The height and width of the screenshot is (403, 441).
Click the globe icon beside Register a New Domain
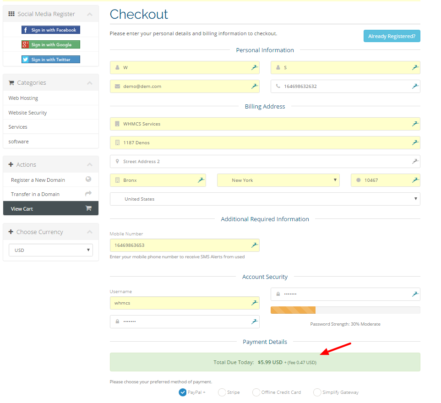click(x=88, y=179)
